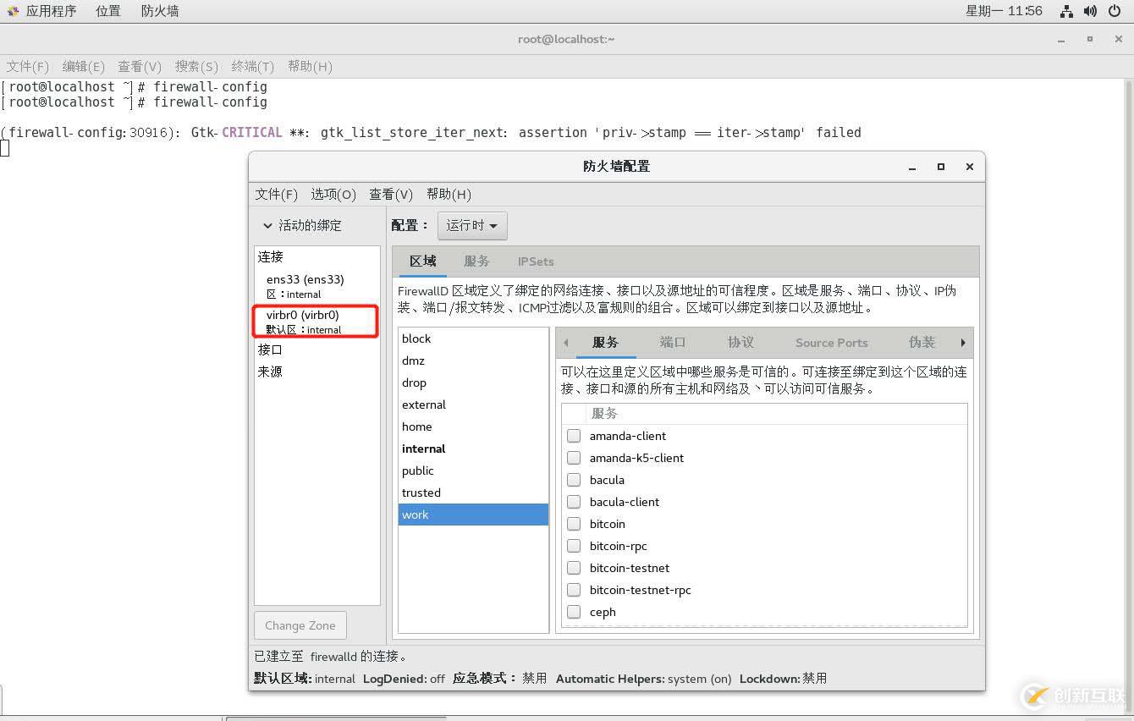The height and width of the screenshot is (721, 1134).
Task: Open terminal 查看(V) menu
Action: pyautogui.click(x=140, y=66)
